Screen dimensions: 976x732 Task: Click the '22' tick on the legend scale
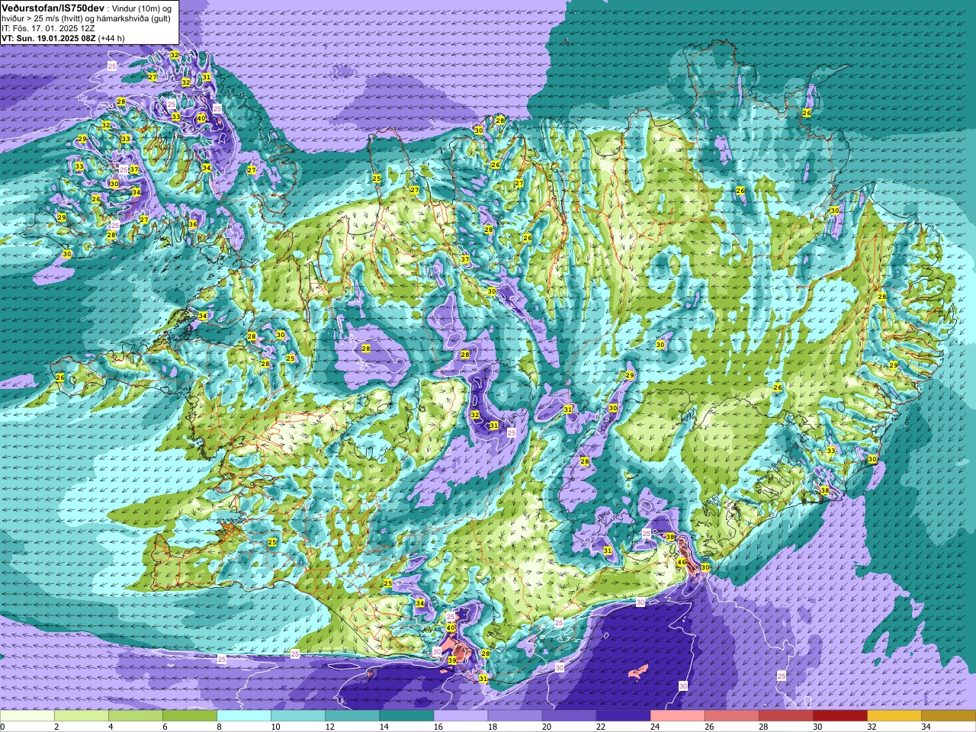601,727
